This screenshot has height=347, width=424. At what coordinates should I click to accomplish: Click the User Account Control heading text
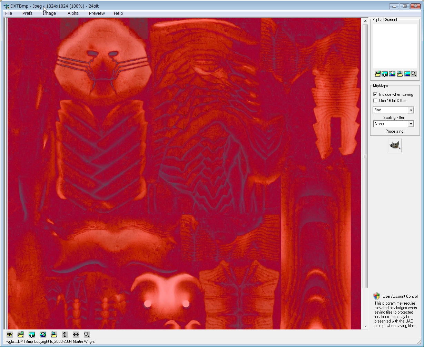400,296
